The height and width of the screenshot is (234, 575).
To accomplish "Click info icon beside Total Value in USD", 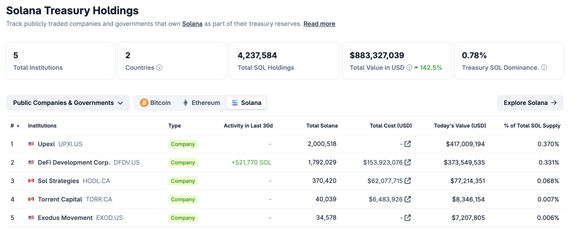I will tap(409, 68).
